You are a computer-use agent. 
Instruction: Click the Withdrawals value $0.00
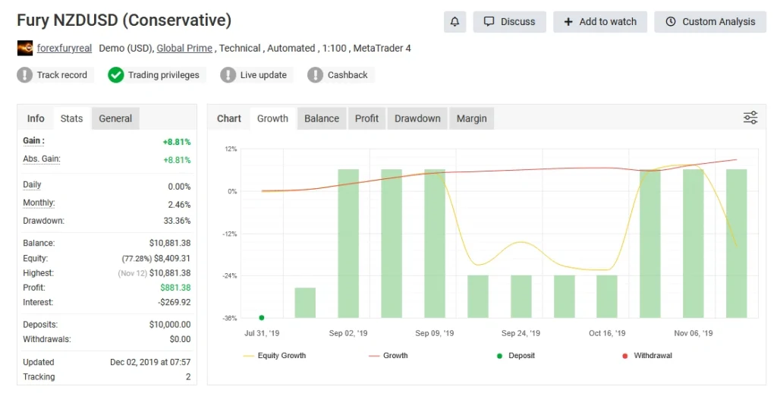click(181, 339)
